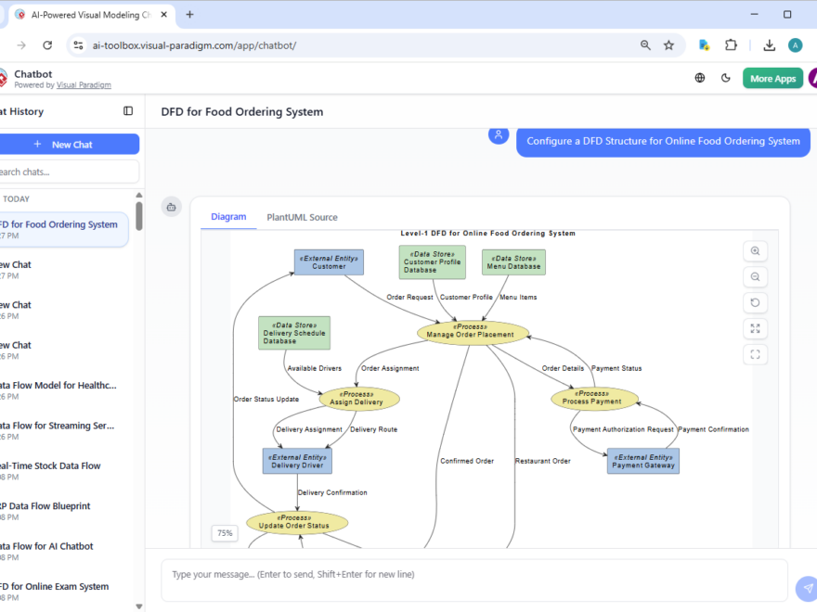The height and width of the screenshot is (612, 817).
Task: Reset the diagram view
Action: [755, 302]
